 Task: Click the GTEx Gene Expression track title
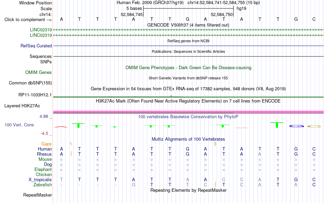point(188,89)
